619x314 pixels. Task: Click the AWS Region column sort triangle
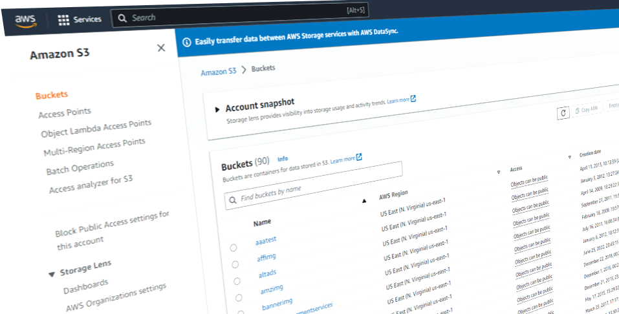pos(499,173)
